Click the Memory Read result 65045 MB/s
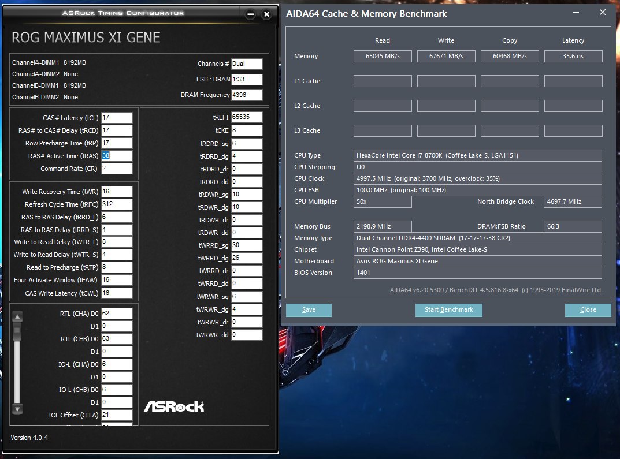 383,56
